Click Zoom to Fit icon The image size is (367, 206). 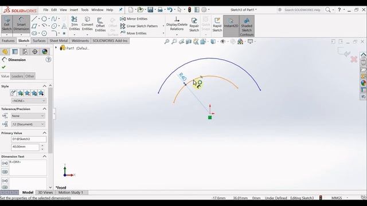pyautogui.click(x=167, y=42)
